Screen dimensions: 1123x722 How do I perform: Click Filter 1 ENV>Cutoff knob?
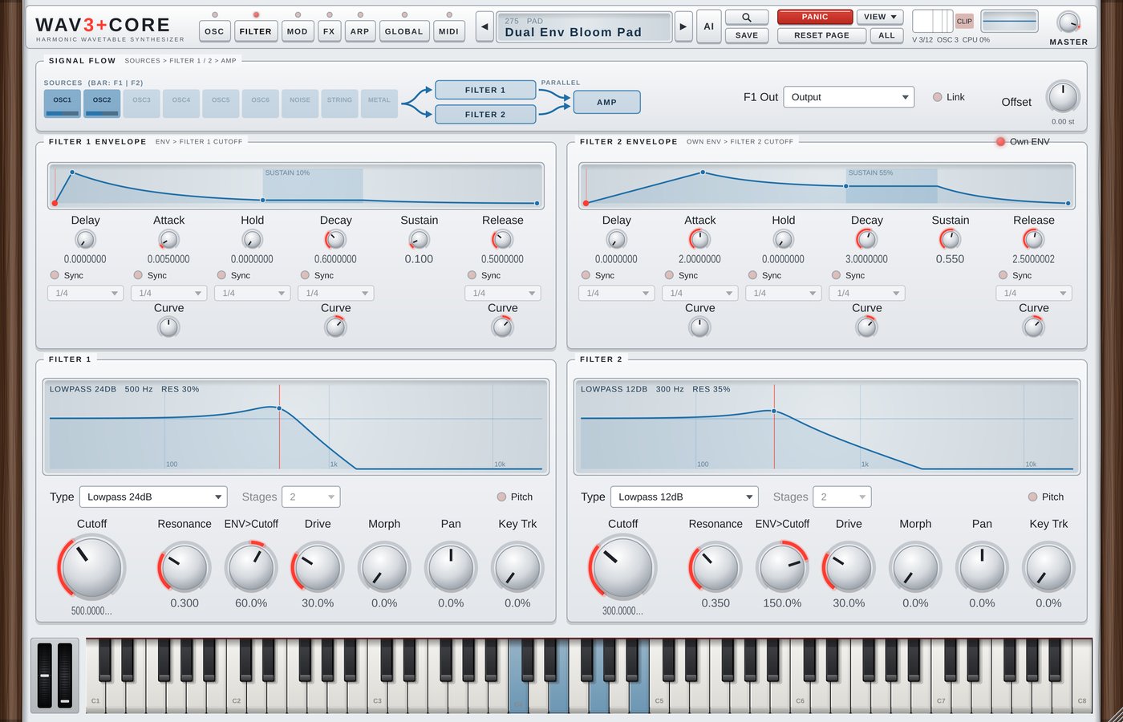point(251,568)
